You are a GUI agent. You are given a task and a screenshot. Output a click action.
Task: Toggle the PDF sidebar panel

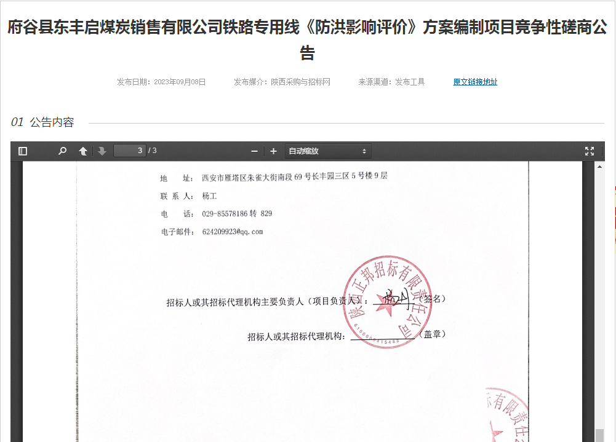(x=23, y=151)
